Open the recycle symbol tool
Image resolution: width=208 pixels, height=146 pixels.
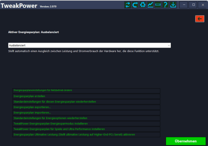coord(143,5)
